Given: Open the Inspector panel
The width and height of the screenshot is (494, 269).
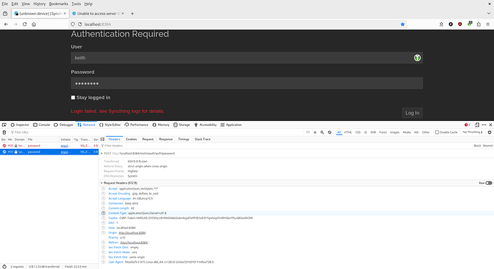Looking at the screenshot, I should click(x=20, y=124).
